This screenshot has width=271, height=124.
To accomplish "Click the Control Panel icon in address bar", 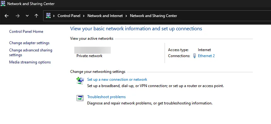I will point(48,15).
